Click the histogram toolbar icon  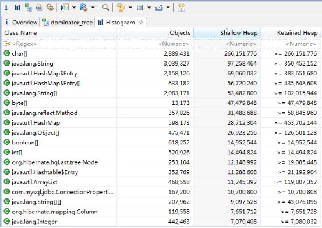pos(17,8)
